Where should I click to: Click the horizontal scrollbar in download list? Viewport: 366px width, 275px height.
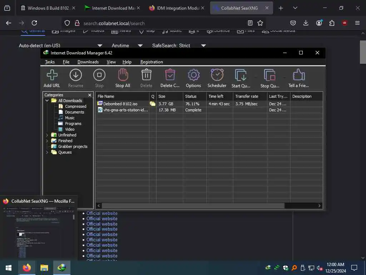click(193, 206)
